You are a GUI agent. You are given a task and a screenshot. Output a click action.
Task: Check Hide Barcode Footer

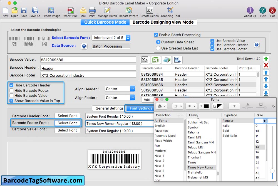point(11,90)
